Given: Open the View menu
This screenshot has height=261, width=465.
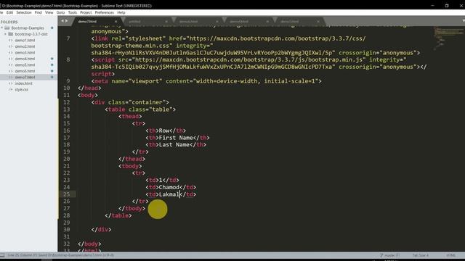Looking at the screenshot, I should tap(49, 12).
